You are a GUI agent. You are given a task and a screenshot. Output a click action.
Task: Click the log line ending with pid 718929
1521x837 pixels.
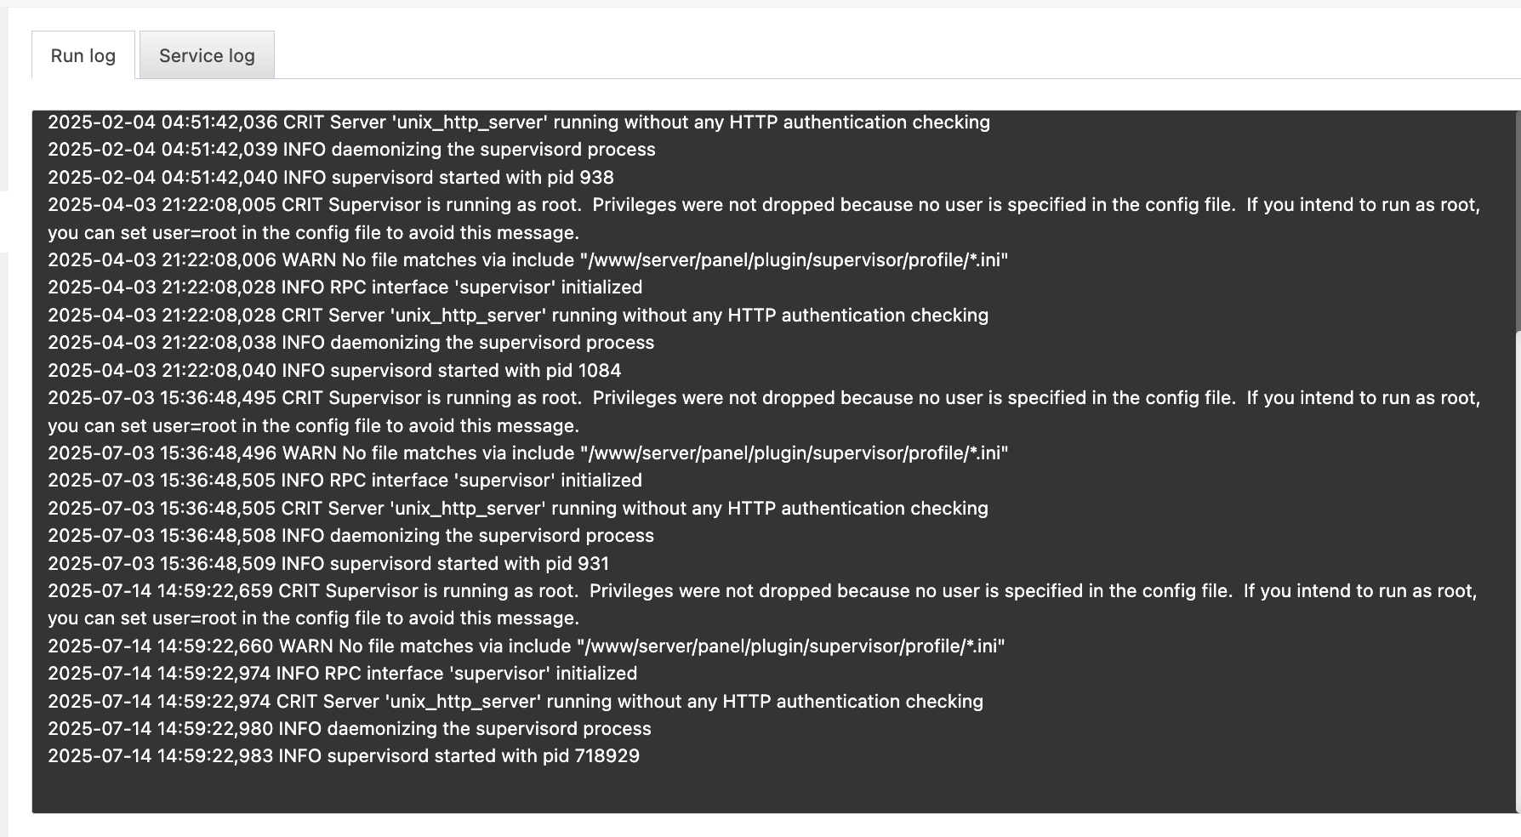point(344,756)
